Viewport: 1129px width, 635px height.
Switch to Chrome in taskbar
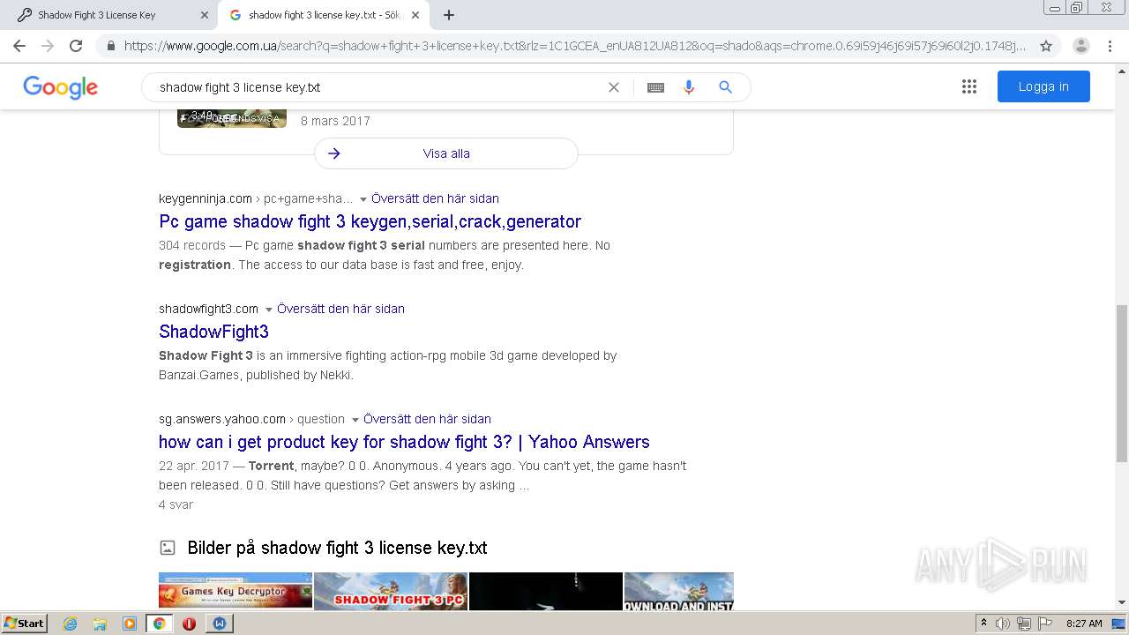159,624
